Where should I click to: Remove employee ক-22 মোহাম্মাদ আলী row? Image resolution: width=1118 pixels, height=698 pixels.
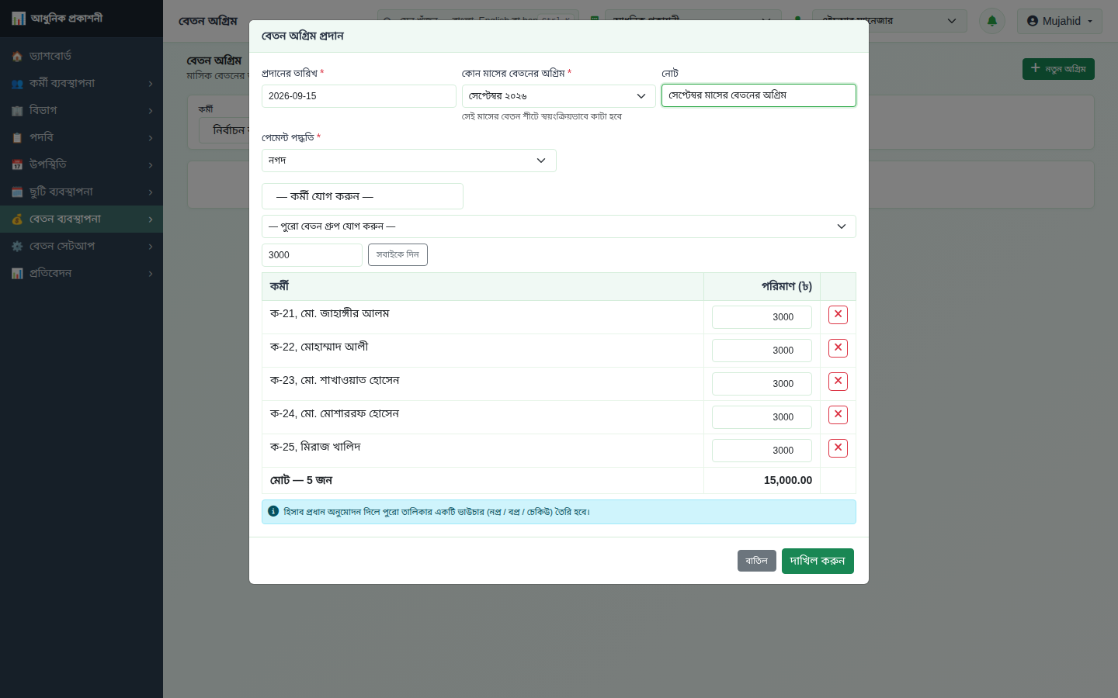[x=838, y=348]
